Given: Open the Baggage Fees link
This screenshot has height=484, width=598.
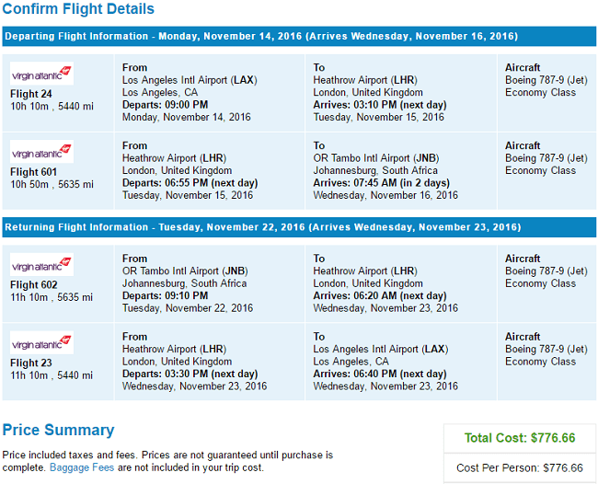Looking at the screenshot, I should pyautogui.click(x=82, y=467).
